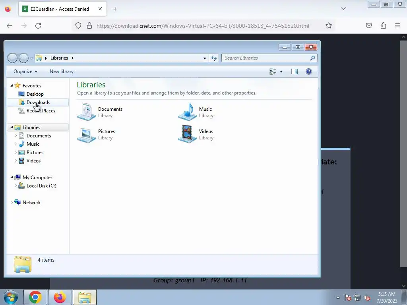
Task: Click the muted volume tray icon
Action: (x=367, y=298)
